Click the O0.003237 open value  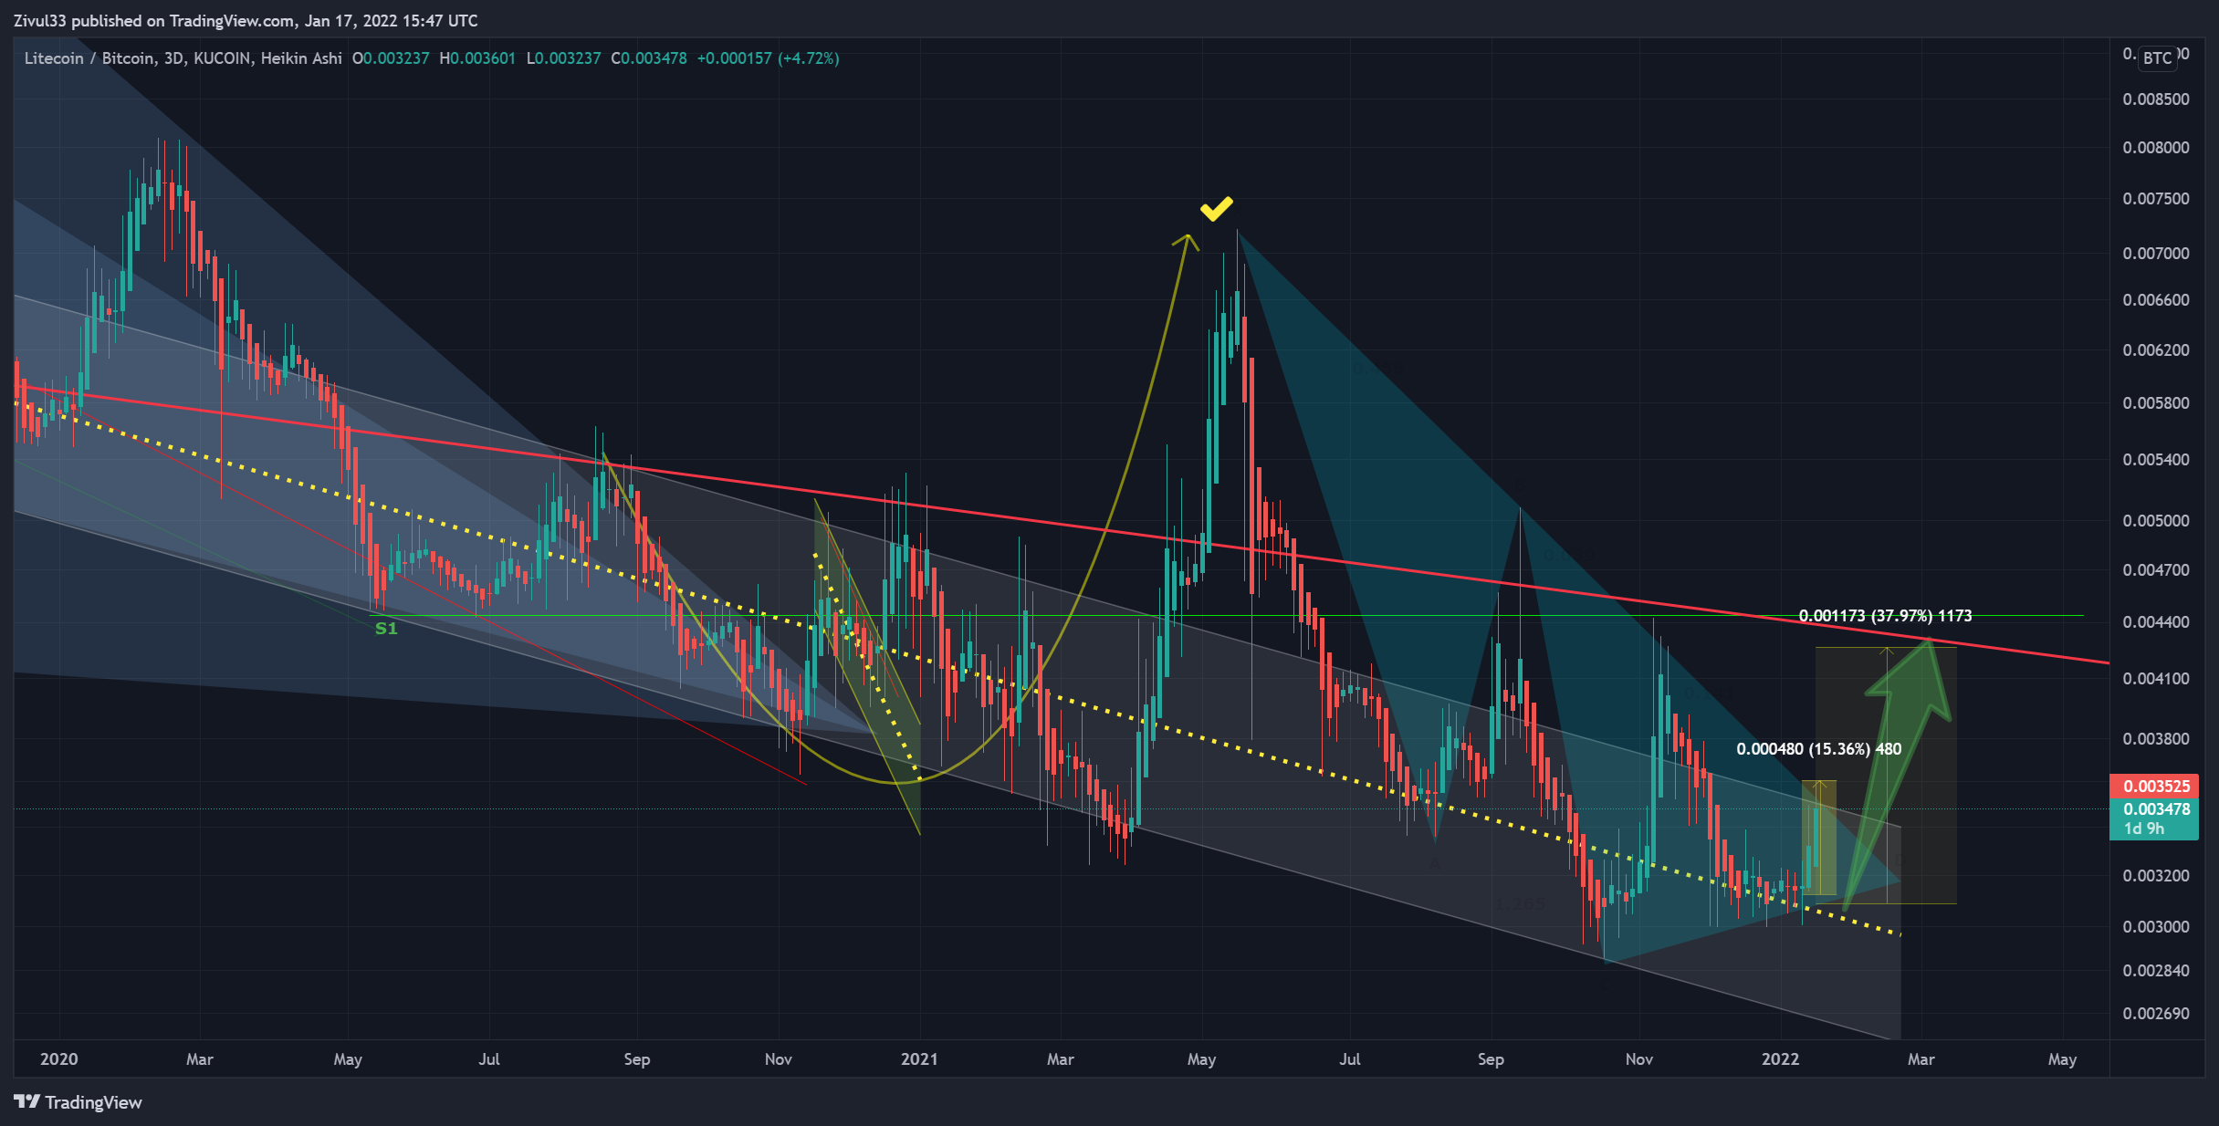pyautogui.click(x=391, y=58)
